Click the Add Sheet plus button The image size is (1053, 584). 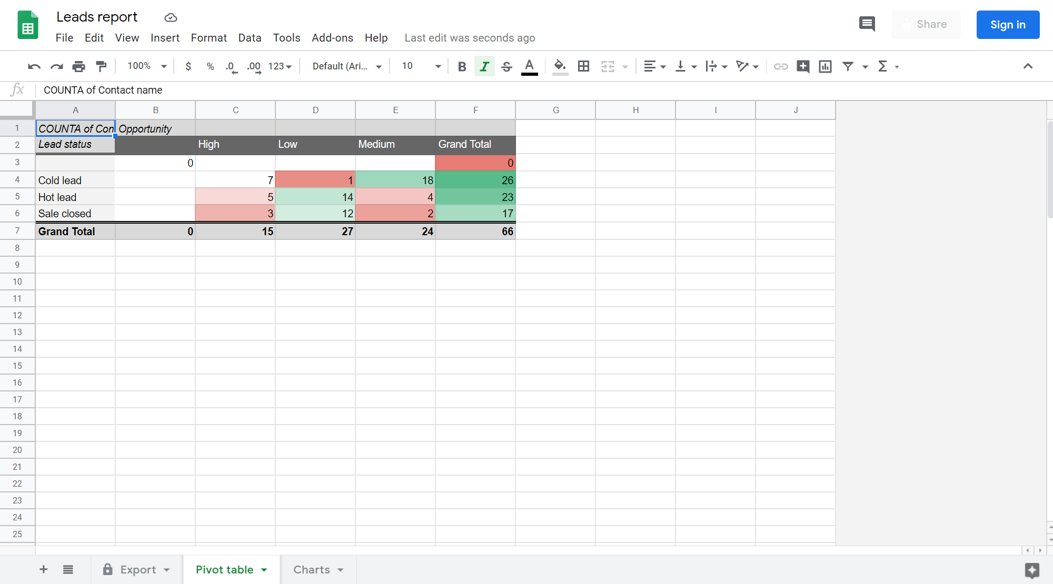(x=44, y=569)
